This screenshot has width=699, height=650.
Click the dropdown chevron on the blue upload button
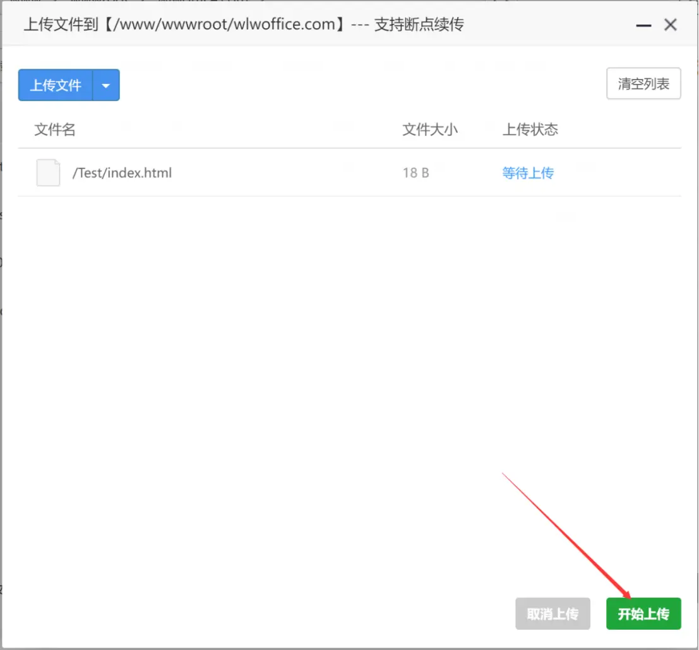[x=106, y=85]
